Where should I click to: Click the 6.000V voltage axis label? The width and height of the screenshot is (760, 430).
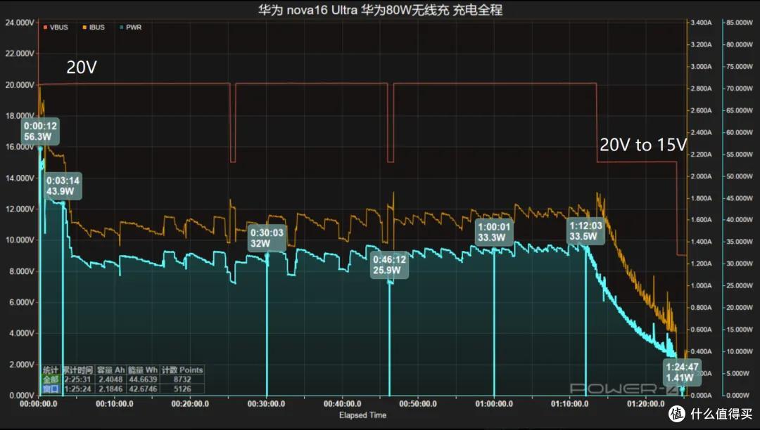(x=22, y=302)
